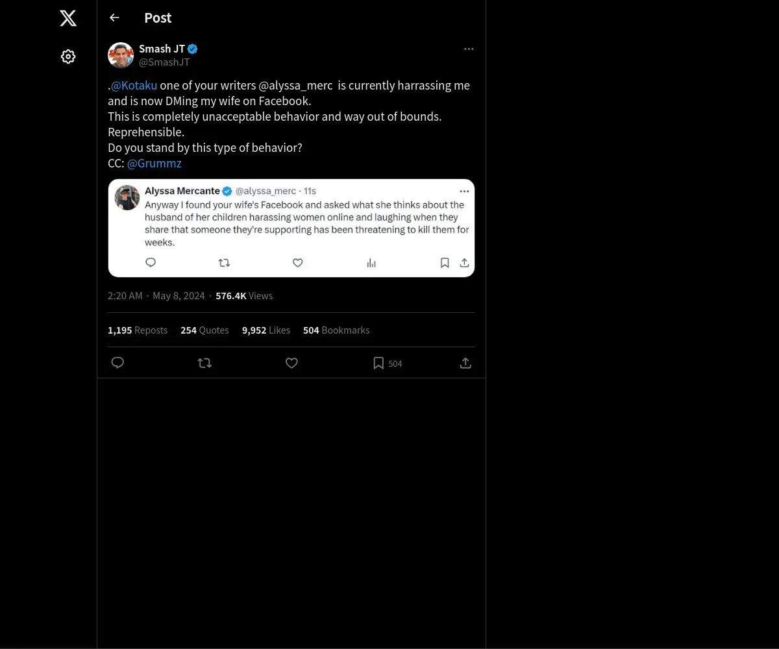Open the quoted Alyssa Mercante tweet
The width and height of the screenshot is (779, 649).
point(305,223)
